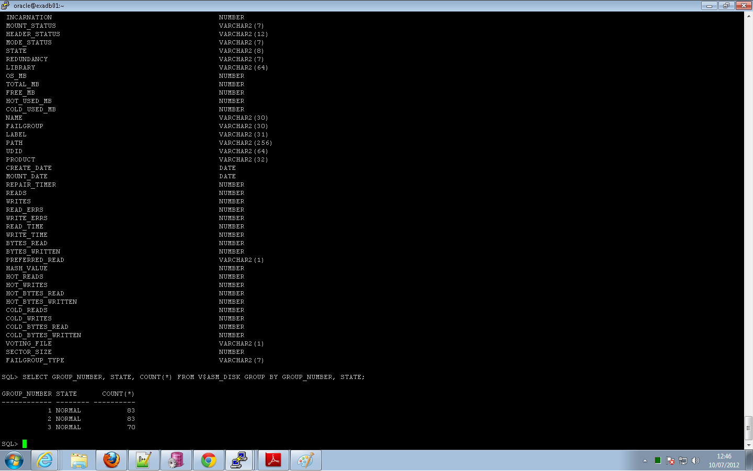This screenshot has height=471, width=753.
Task: Open the Paint taskbar icon
Action: coord(305,461)
